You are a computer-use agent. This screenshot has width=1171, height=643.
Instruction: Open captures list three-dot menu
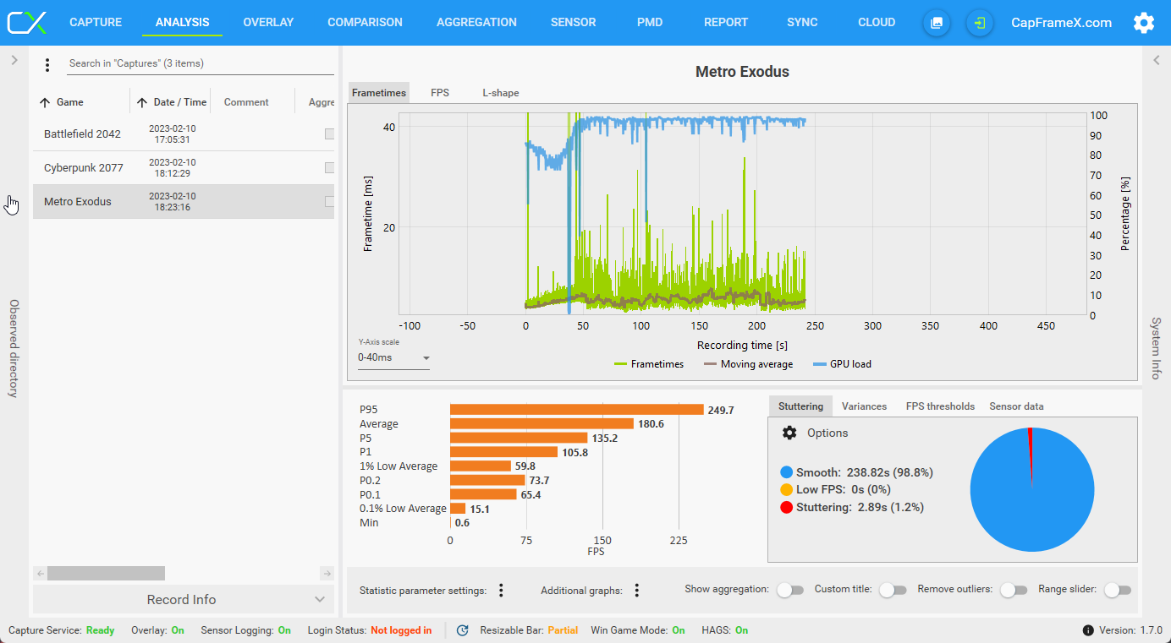47,64
